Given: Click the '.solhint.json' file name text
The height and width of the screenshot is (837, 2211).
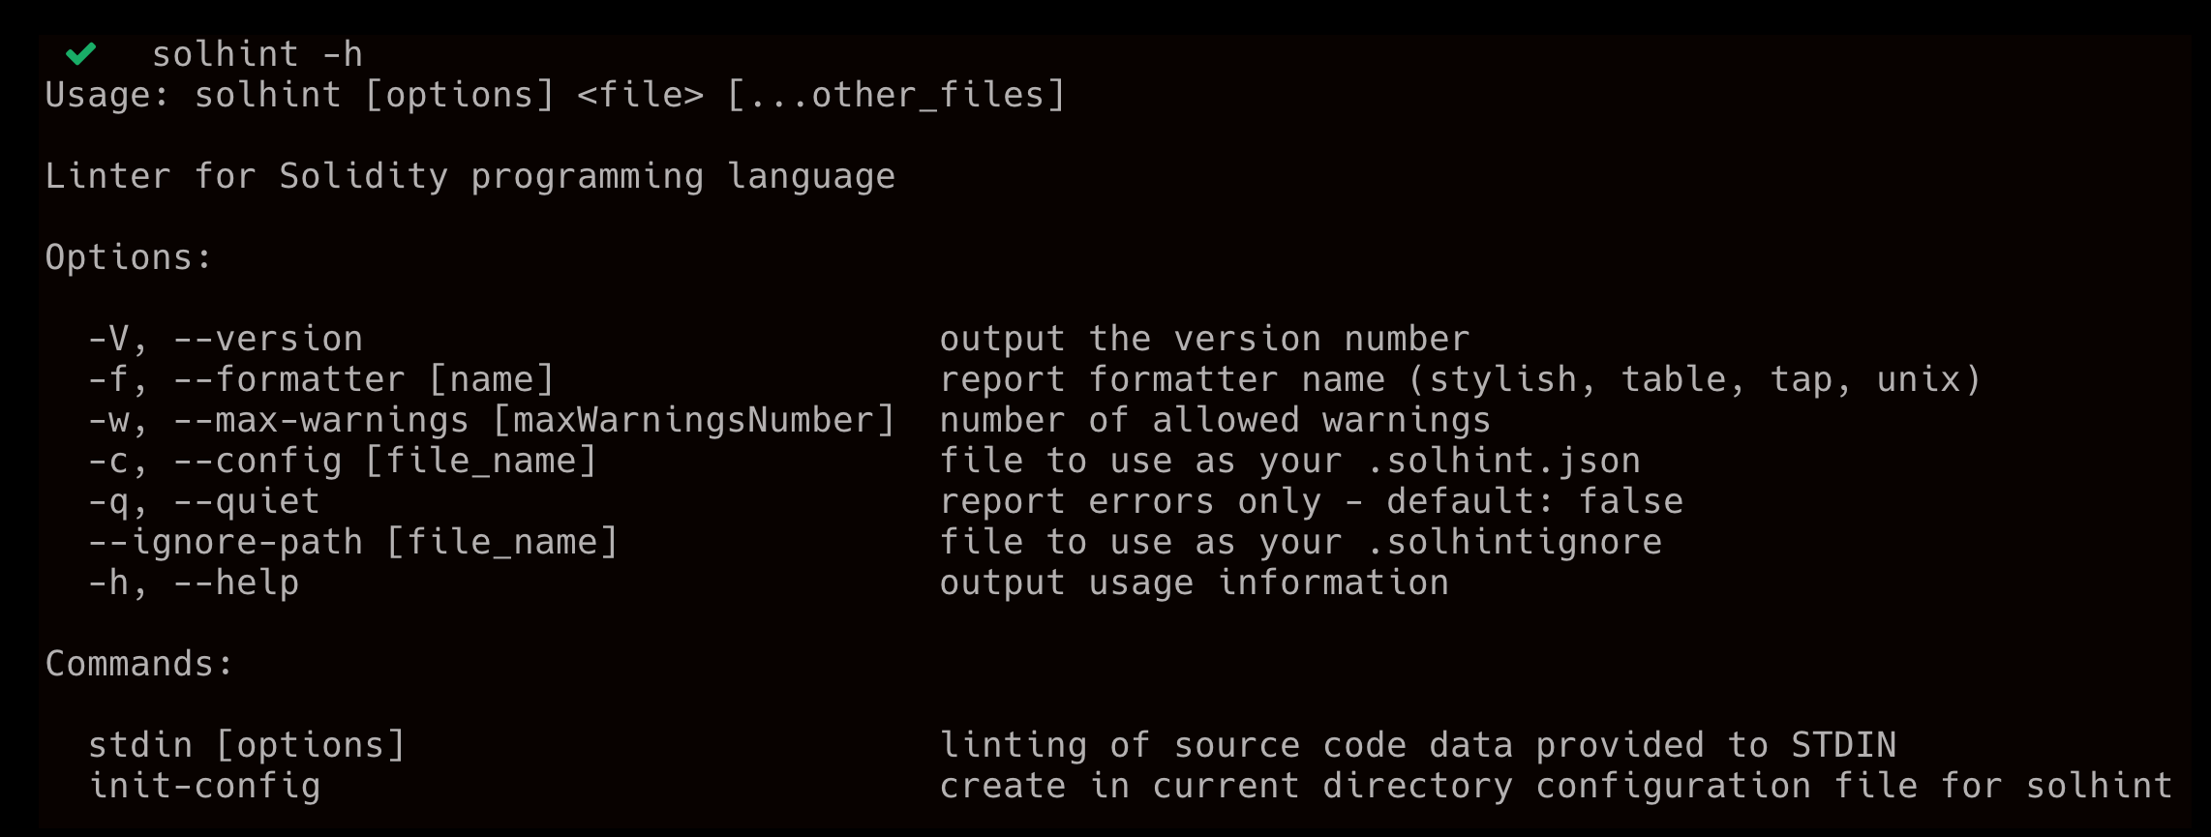Looking at the screenshot, I should (1503, 462).
